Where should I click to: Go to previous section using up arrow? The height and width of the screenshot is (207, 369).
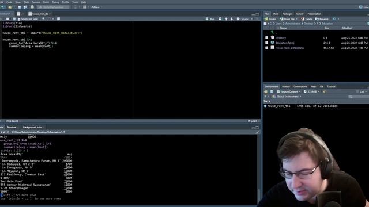pyautogui.click(x=226, y=19)
